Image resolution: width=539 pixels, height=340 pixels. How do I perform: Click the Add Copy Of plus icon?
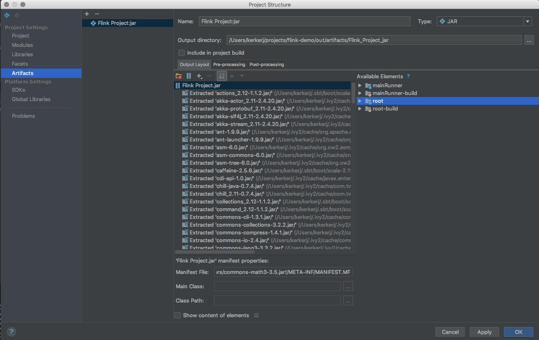click(199, 76)
